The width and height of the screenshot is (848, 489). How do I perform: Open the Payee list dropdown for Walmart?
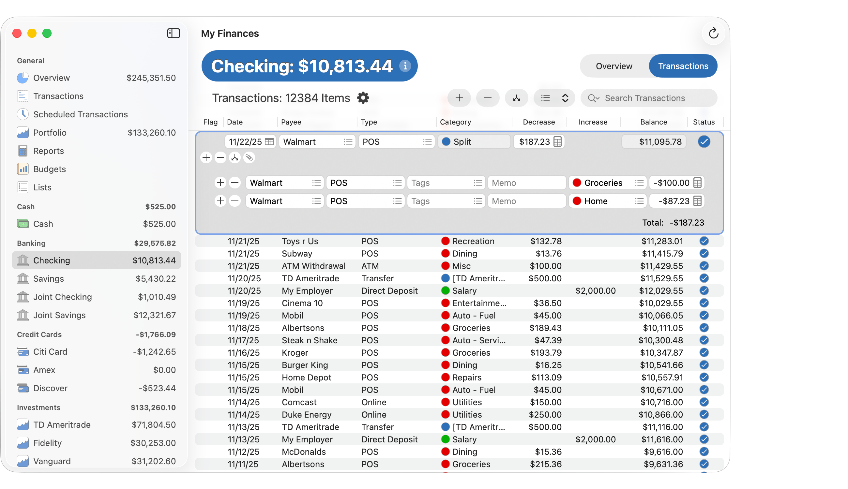click(348, 141)
